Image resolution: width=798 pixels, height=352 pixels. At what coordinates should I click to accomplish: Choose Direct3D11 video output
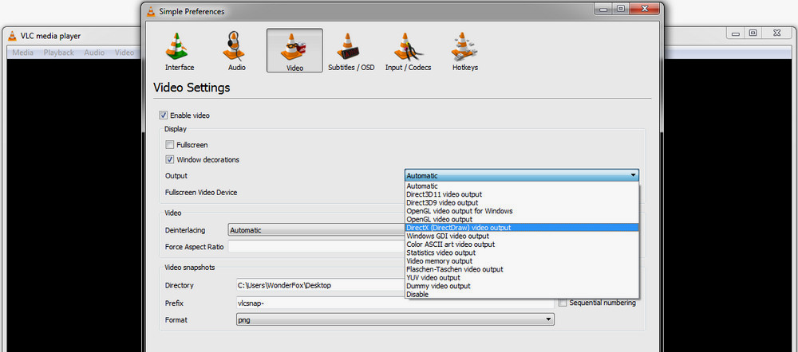(x=522, y=194)
